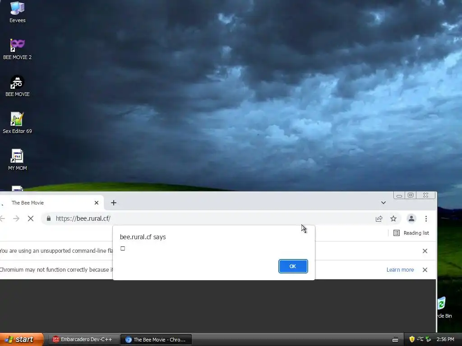Image resolution: width=462 pixels, height=346 pixels.
Task: Switch to Embarcadero Dev-C++ taskbar item
Action: click(x=83, y=340)
